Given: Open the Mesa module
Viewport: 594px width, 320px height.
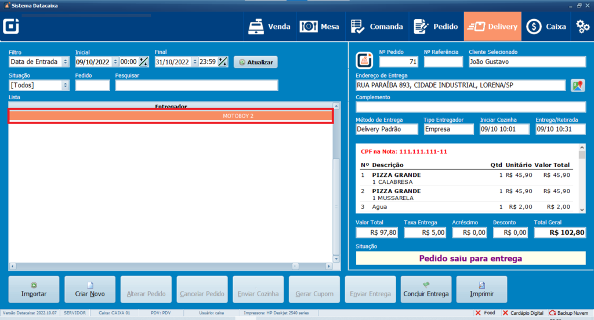Looking at the screenshot, I should 320,27.
